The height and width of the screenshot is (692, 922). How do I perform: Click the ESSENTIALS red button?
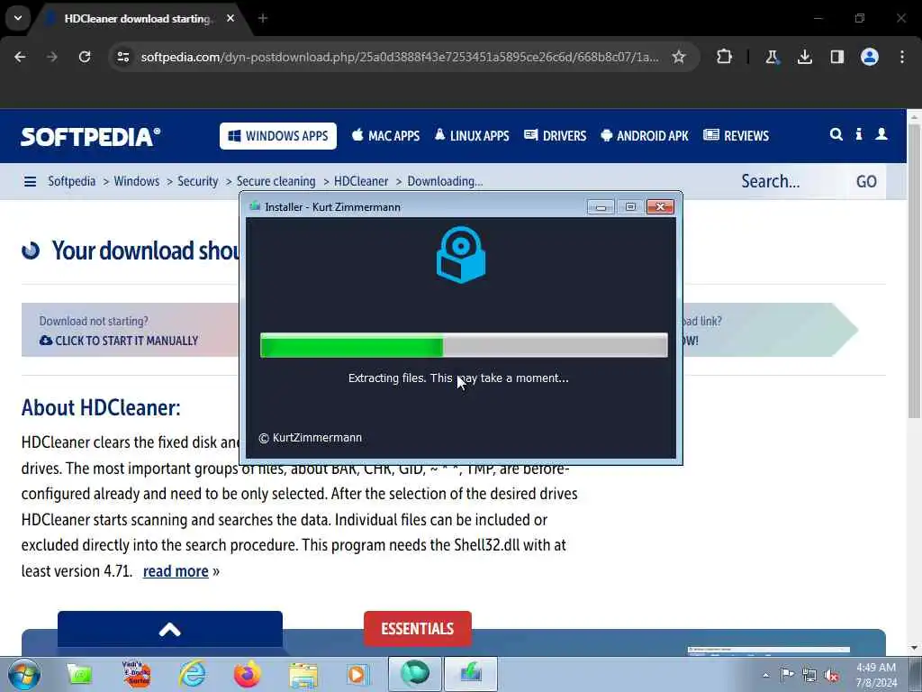pos(418,628)
